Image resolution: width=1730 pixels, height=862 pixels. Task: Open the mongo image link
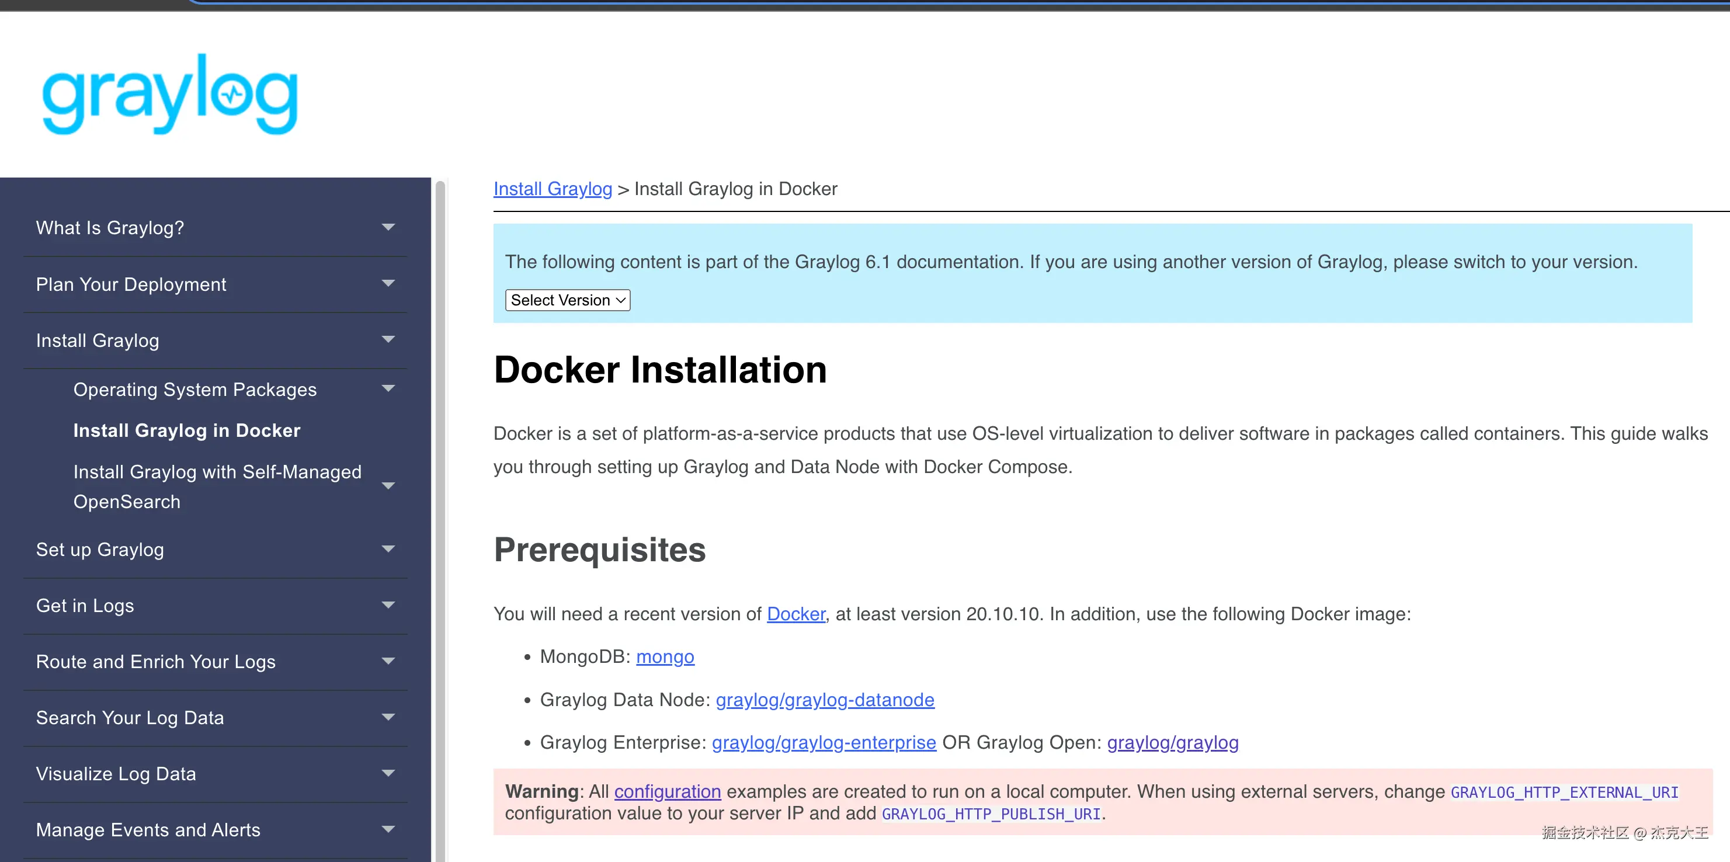coord(664,656)
